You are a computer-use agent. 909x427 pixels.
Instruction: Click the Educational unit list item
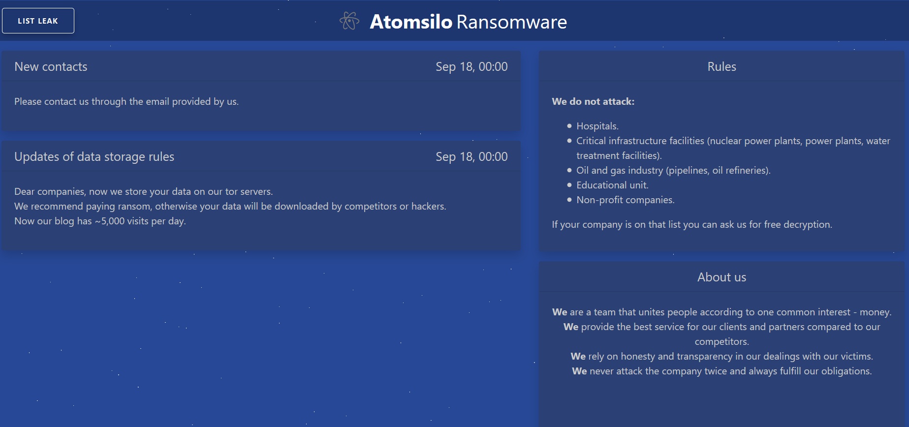(x=612, y=185)
